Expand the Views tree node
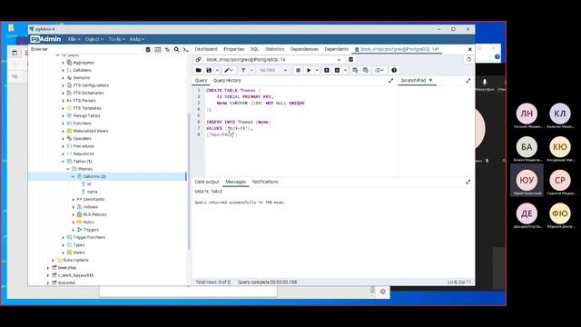 [63, 253]
